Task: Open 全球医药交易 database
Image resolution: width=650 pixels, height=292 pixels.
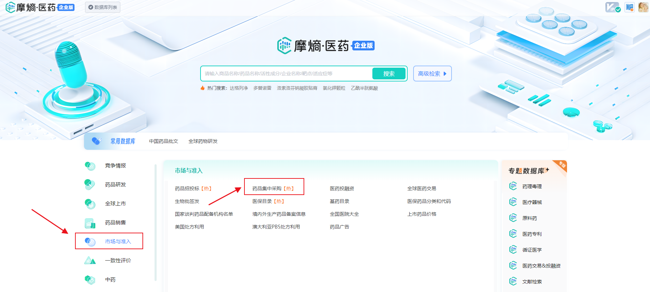Action: [x=422, y=188]
